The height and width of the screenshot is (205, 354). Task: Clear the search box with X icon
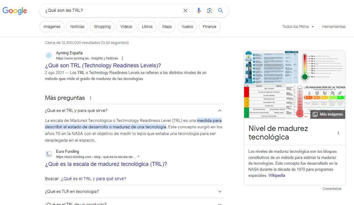point(186,11)
